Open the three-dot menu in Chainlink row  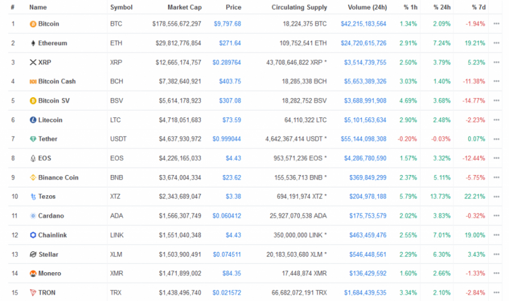pyautogui.click(x=497, y=235)
